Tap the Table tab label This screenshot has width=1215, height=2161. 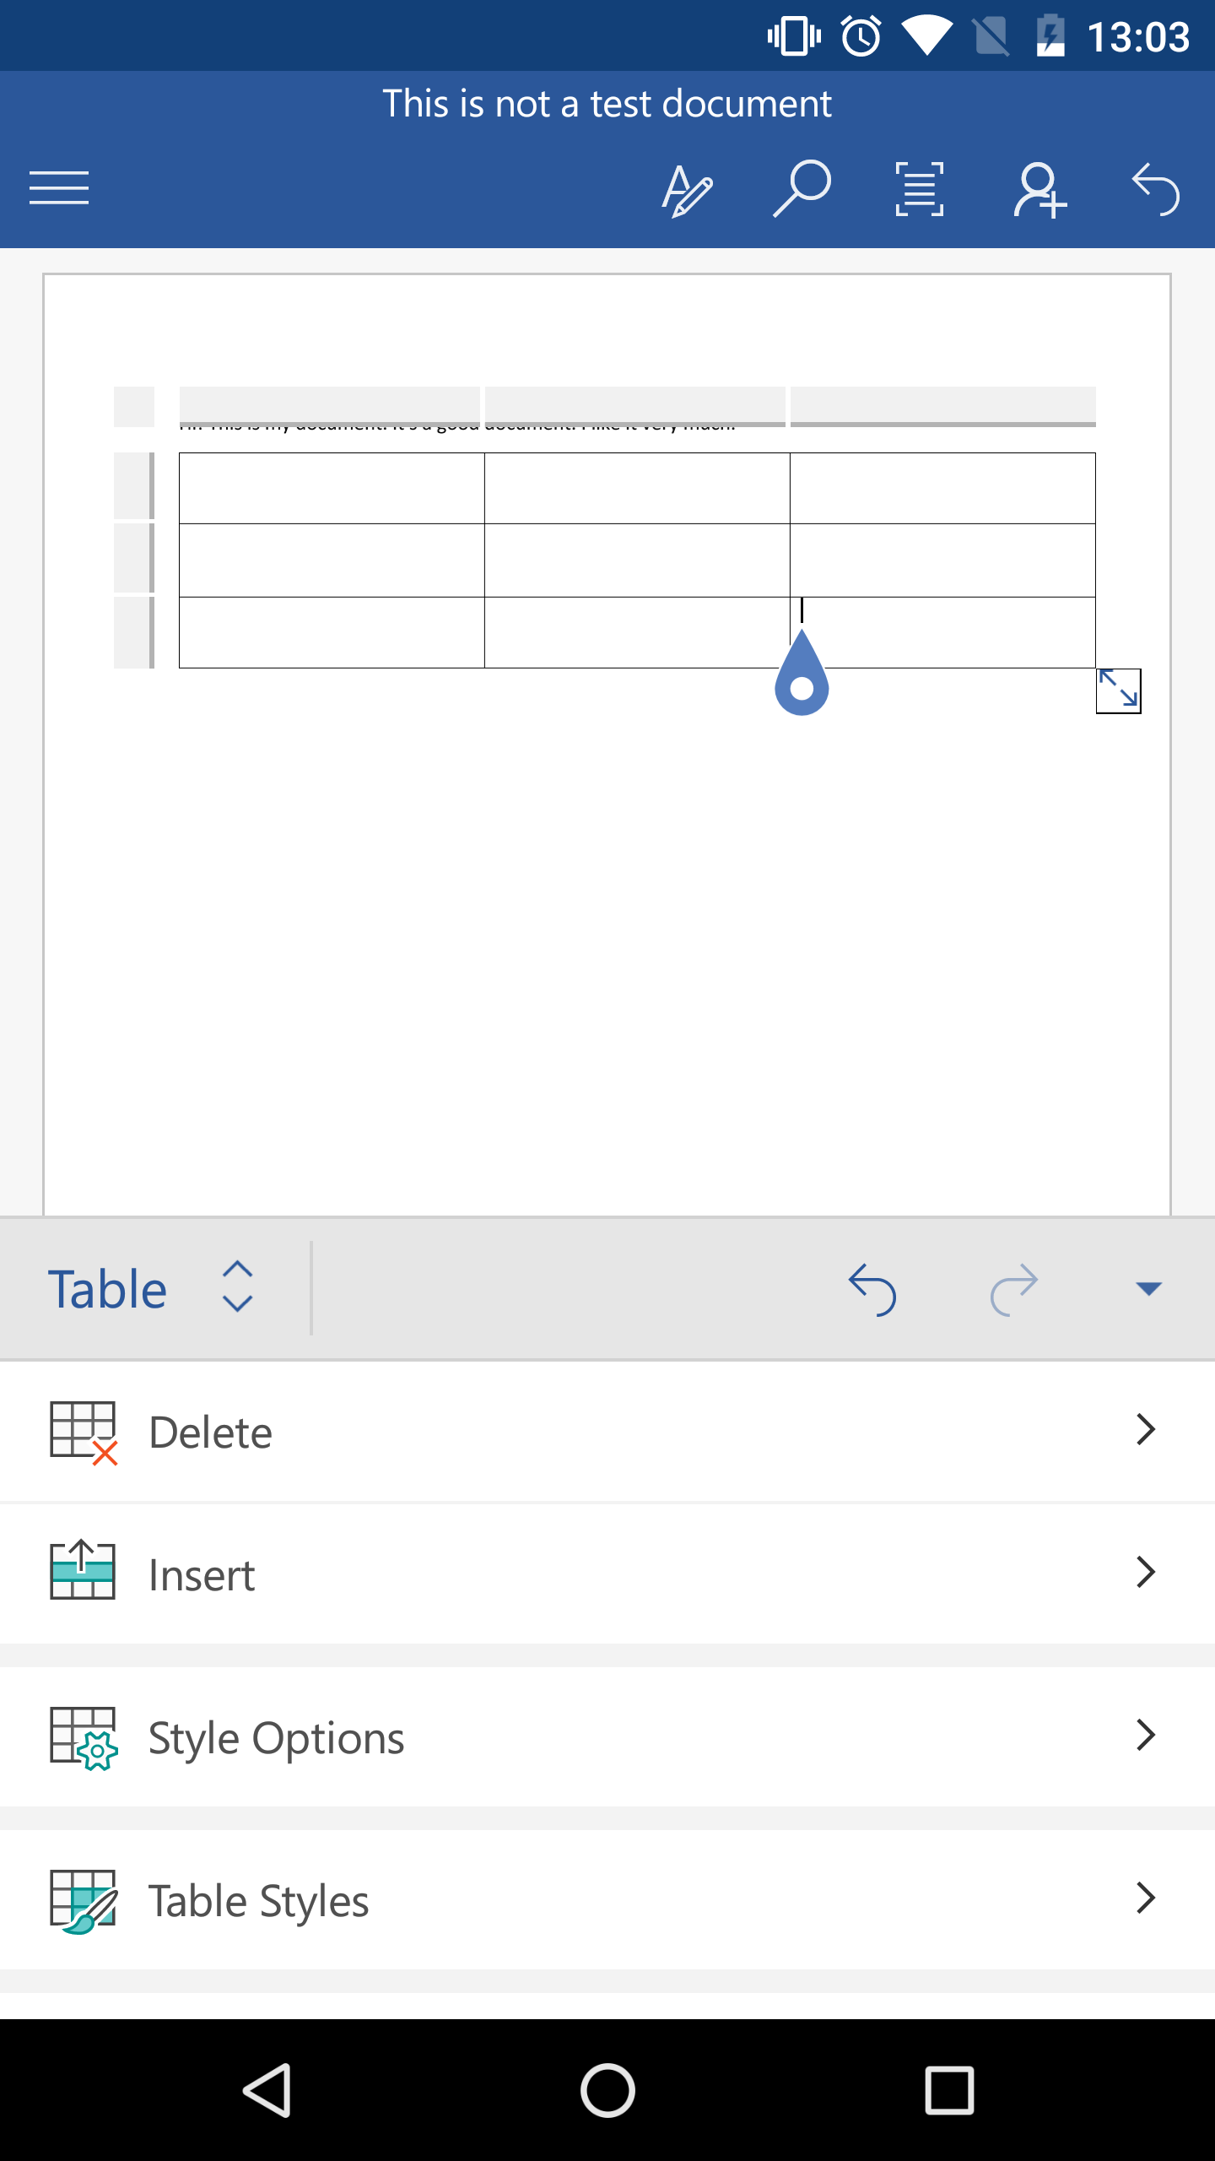click(x=107, y=1289)
